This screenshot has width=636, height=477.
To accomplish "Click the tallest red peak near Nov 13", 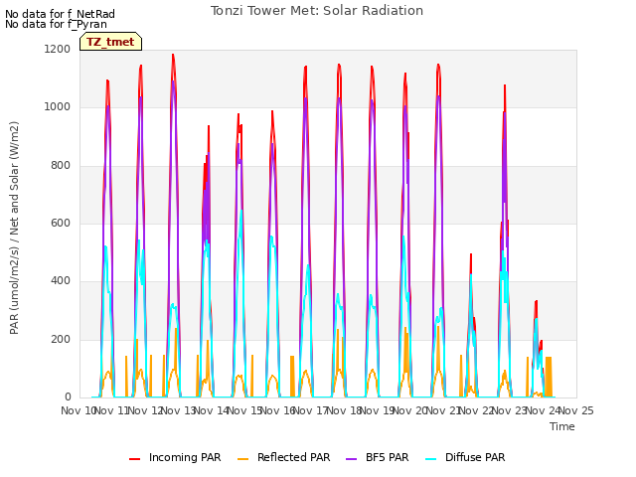I will point(173,56).
